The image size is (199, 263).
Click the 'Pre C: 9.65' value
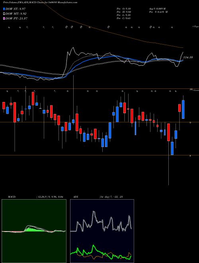[x=124, y=18]
